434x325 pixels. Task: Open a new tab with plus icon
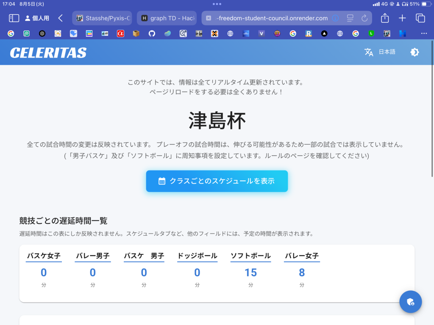402,18
